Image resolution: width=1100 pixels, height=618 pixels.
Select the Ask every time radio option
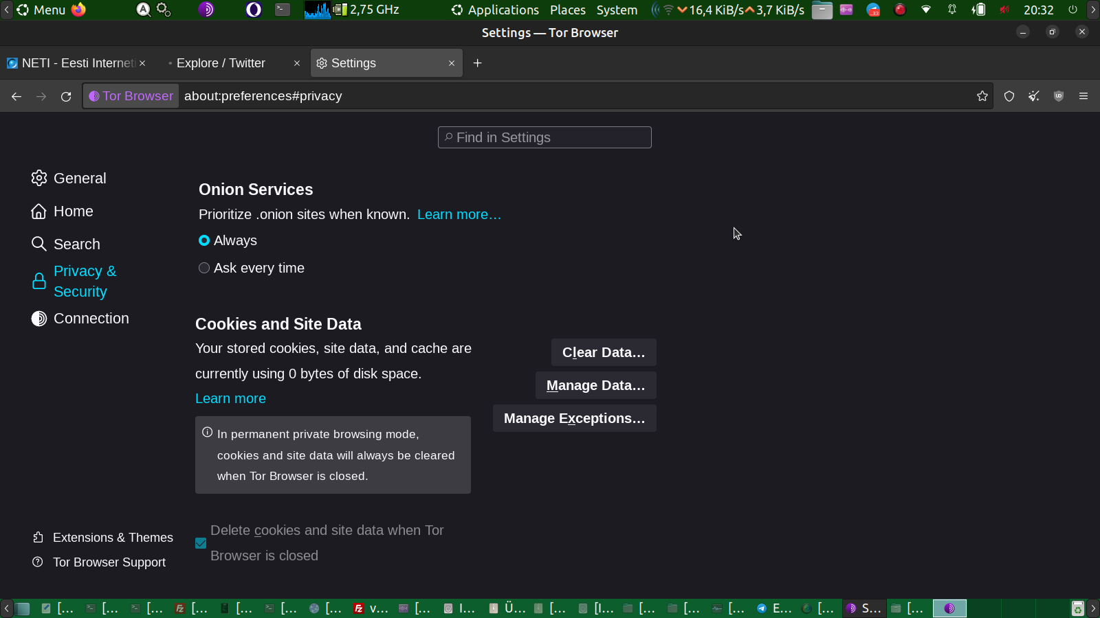(204, 268)
